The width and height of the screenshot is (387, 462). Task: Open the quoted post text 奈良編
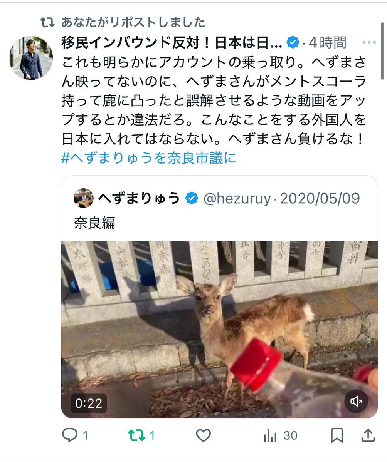(94, 223)
